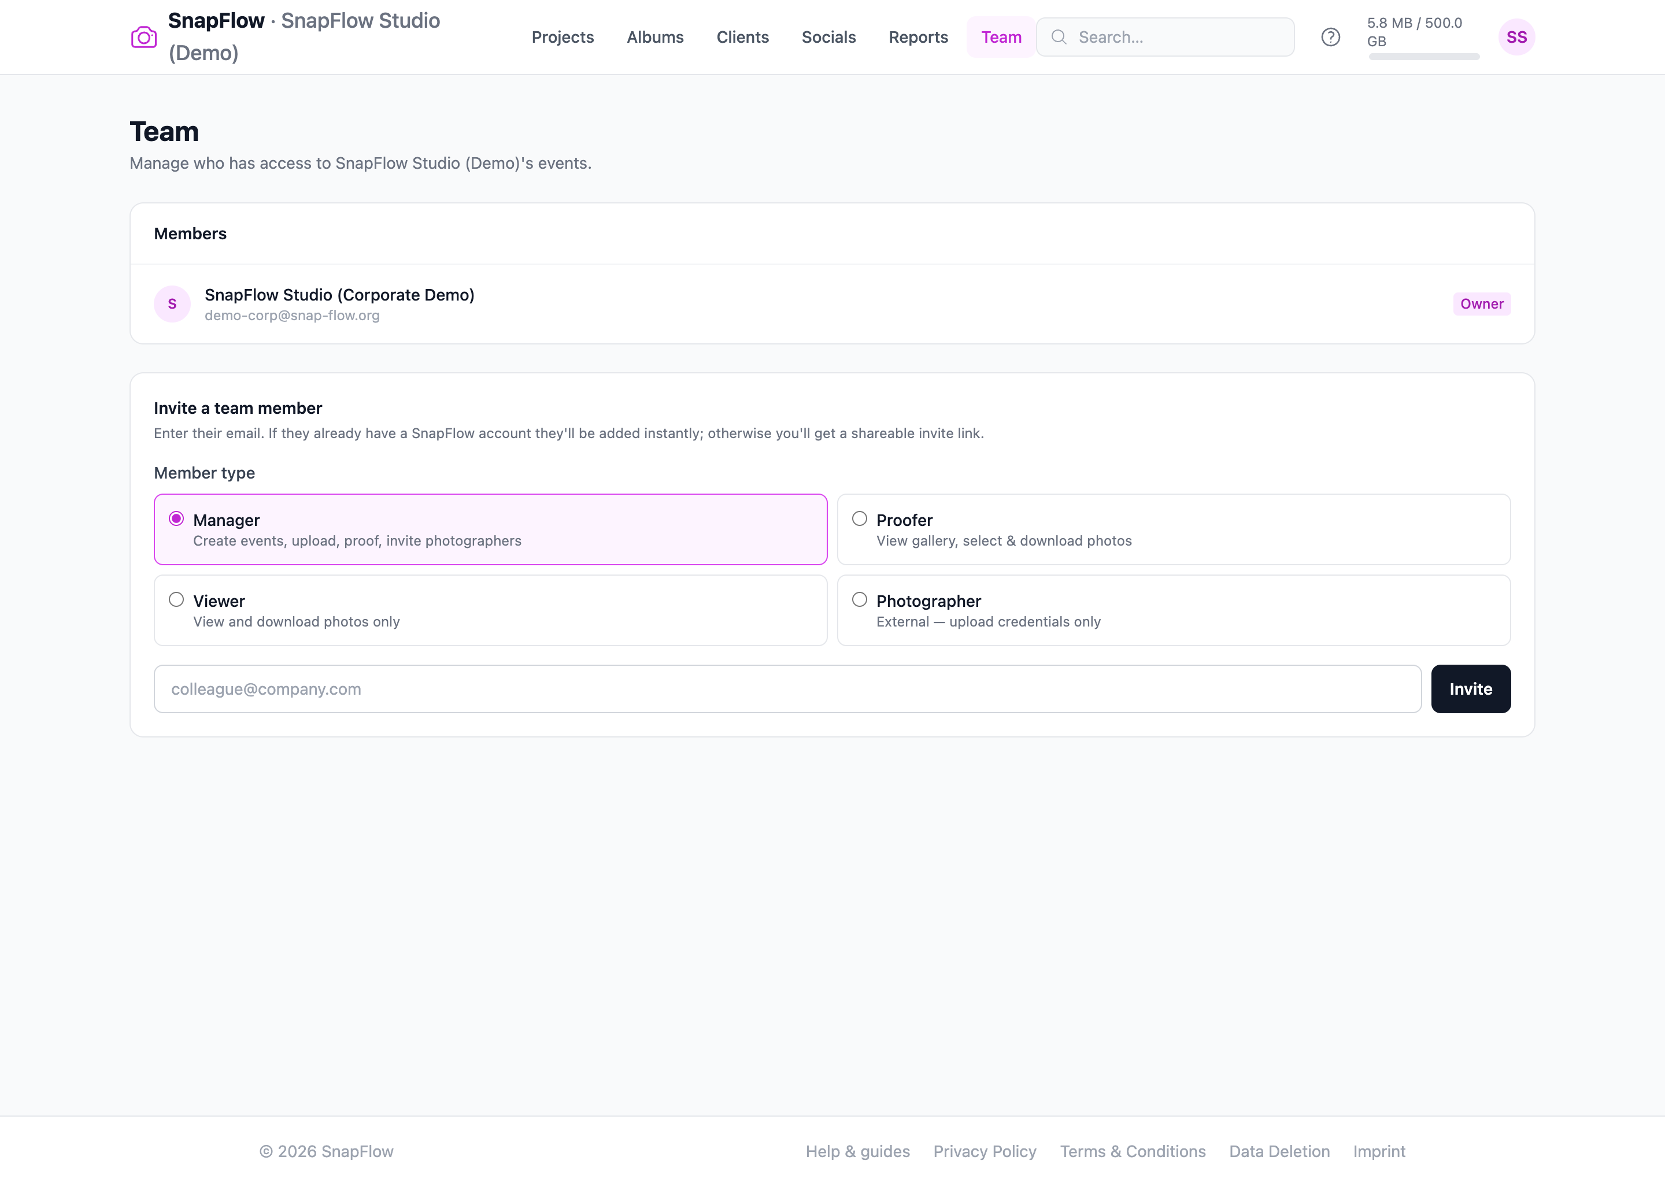Click the '5.8 MB / 500.0 GB' storage text

(1414, 32)
